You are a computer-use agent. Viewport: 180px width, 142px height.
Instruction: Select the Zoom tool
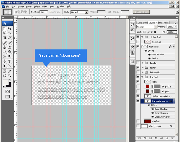pyautogui.click(x=10, y=76)
